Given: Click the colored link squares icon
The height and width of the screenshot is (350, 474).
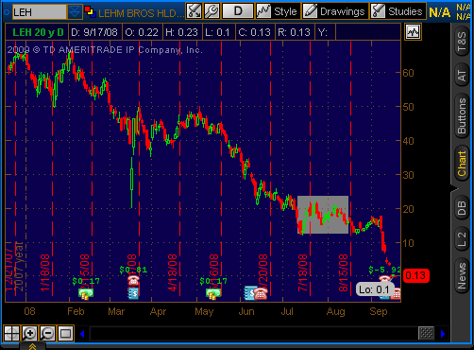Looking at the screenshot, I should coord(91,12).
